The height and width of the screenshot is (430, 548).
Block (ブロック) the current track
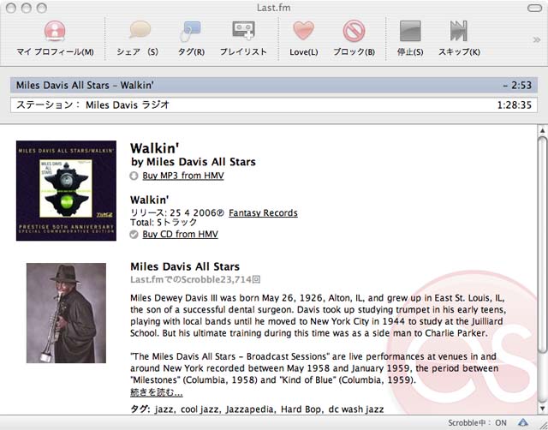[x=354, y=31]
